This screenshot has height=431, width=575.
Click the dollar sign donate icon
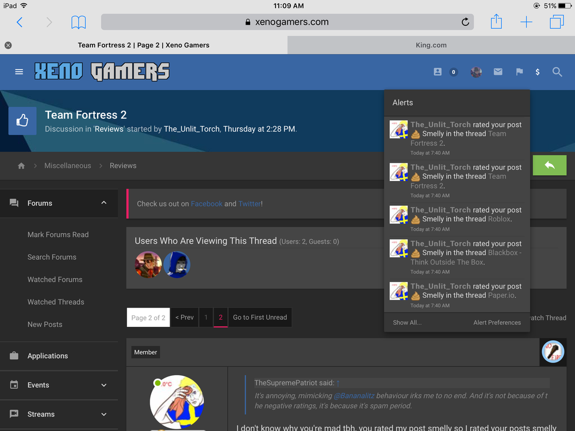click(537, 72)
